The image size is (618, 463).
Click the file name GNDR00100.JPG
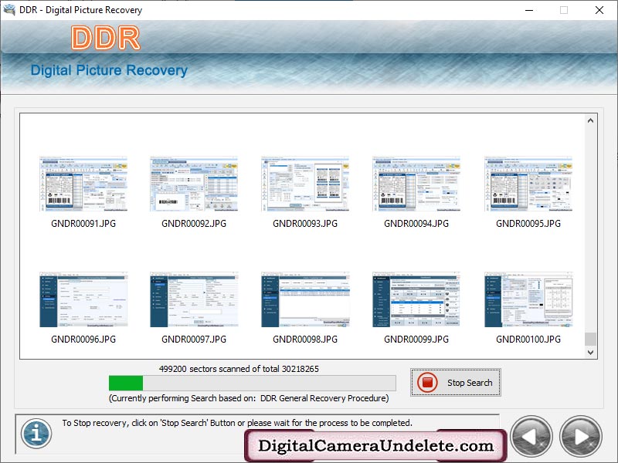click(528, 340)
